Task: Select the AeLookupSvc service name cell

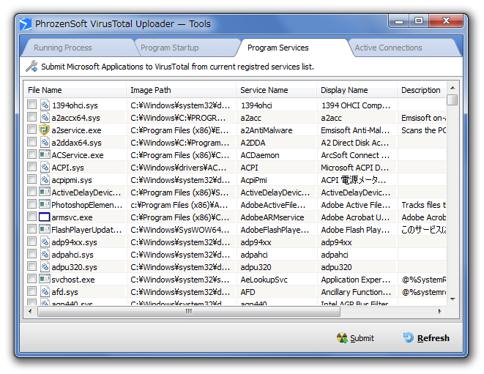Action: [x=264, y=280]
